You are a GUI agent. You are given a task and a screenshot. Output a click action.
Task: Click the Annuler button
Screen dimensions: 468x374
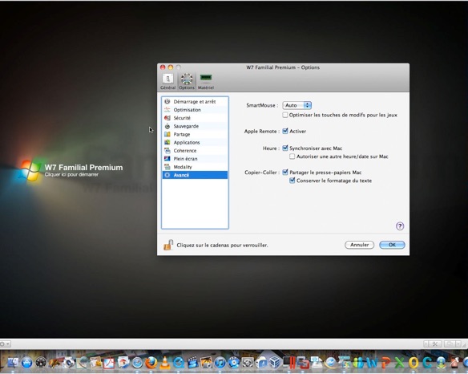359,245
